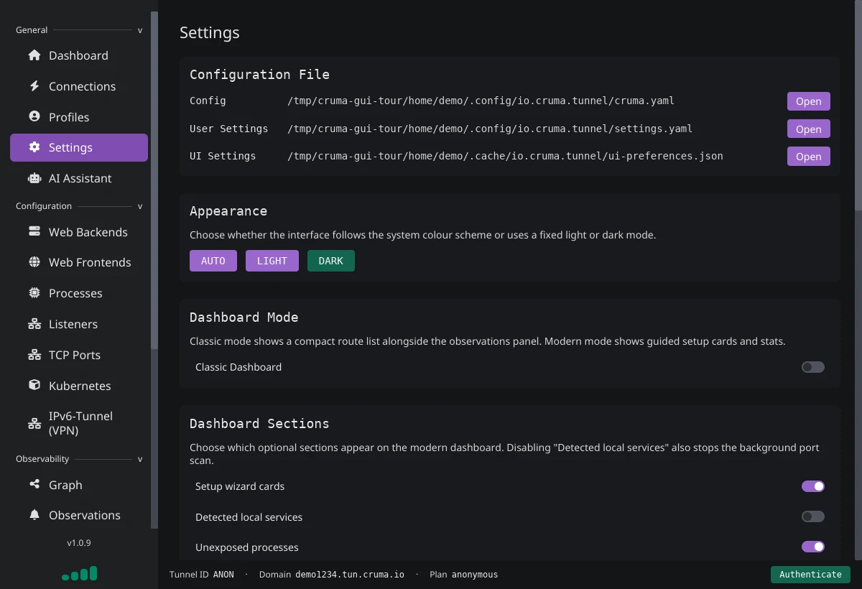Viewport: 862px width, 589px height.
Task: Click the Configuration File heading
Action: 259,74
